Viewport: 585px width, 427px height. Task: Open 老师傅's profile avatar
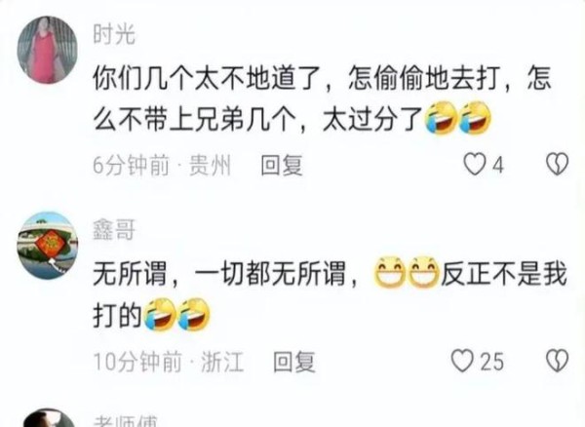(47, 417)
